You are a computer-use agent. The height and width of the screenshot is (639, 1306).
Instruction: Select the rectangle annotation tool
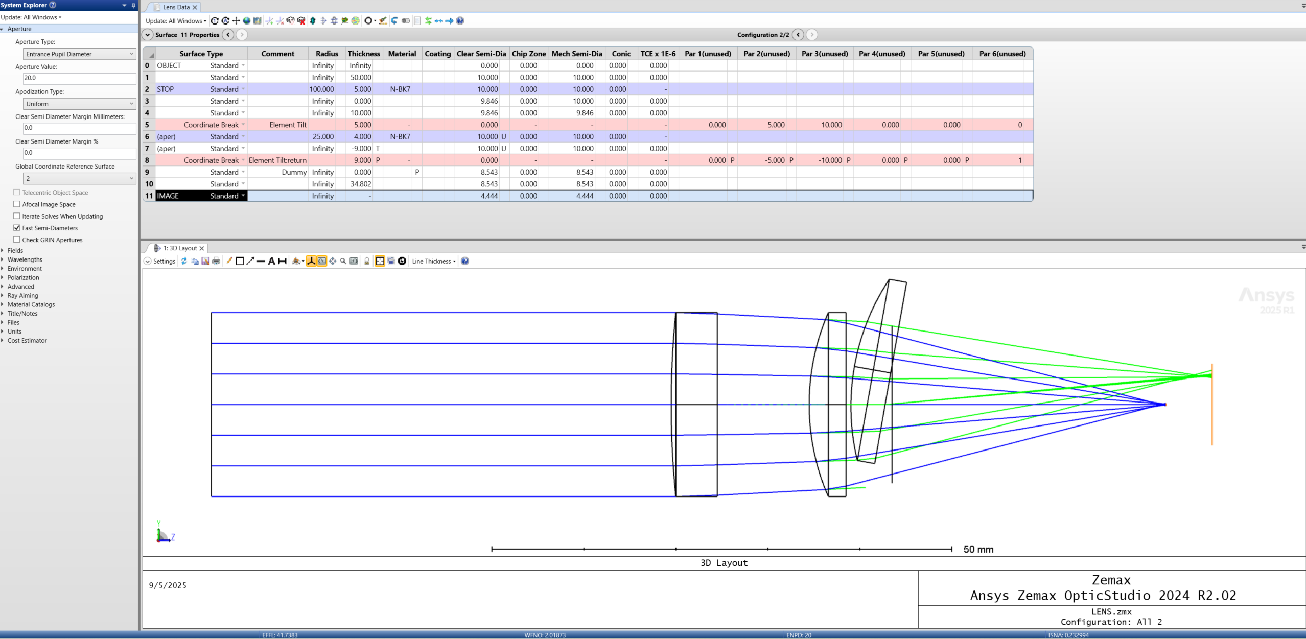pos(240,261)
